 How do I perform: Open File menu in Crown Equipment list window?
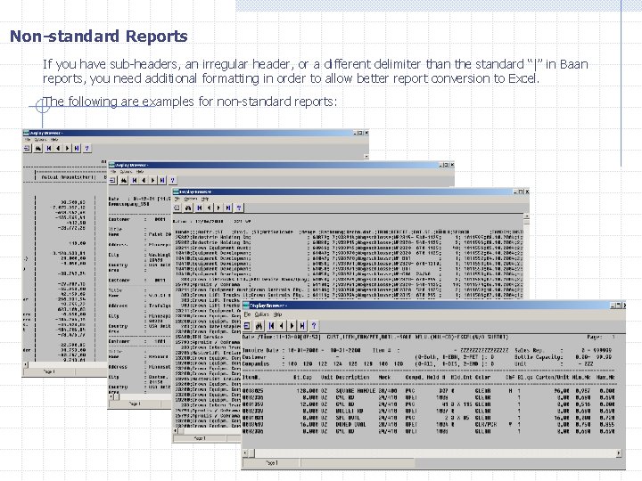177,199
